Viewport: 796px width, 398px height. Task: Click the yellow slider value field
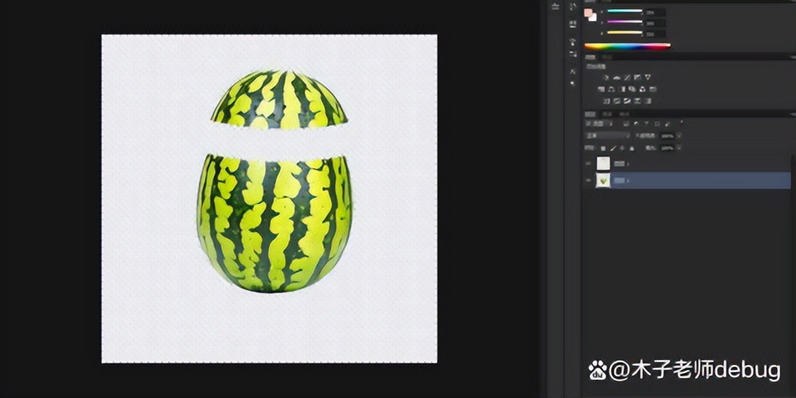pos(655,34)
